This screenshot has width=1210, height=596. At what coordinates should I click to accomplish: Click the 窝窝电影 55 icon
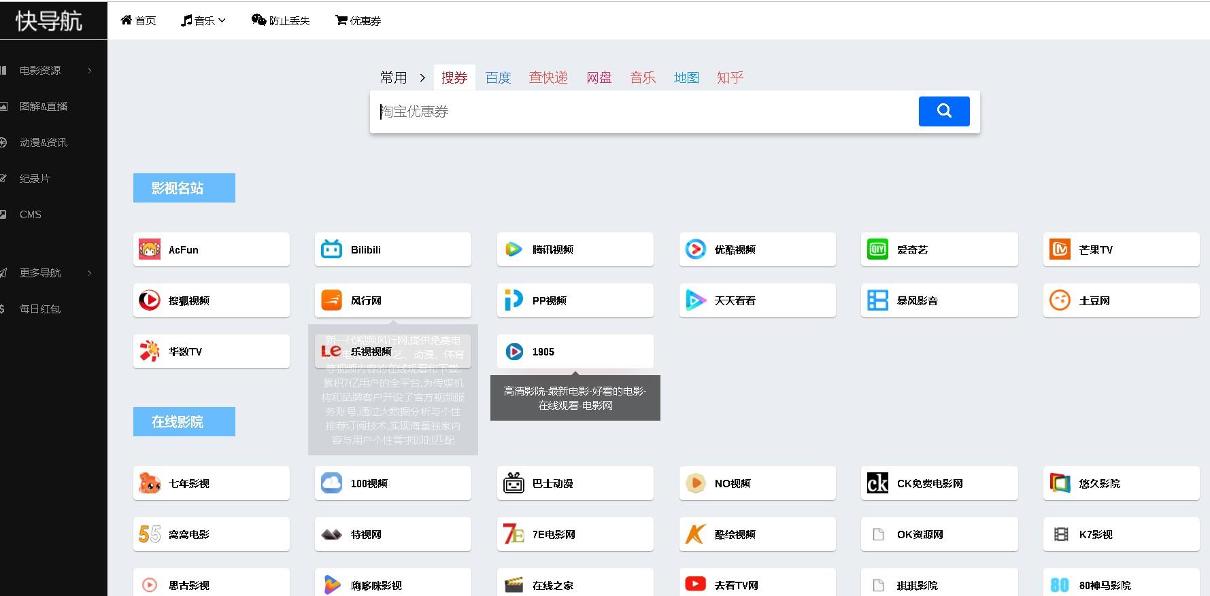coord(150,534)
